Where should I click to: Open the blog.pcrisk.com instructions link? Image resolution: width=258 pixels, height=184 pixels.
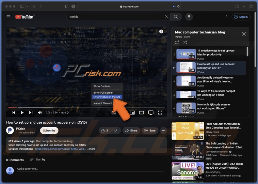tap(60, 149)
